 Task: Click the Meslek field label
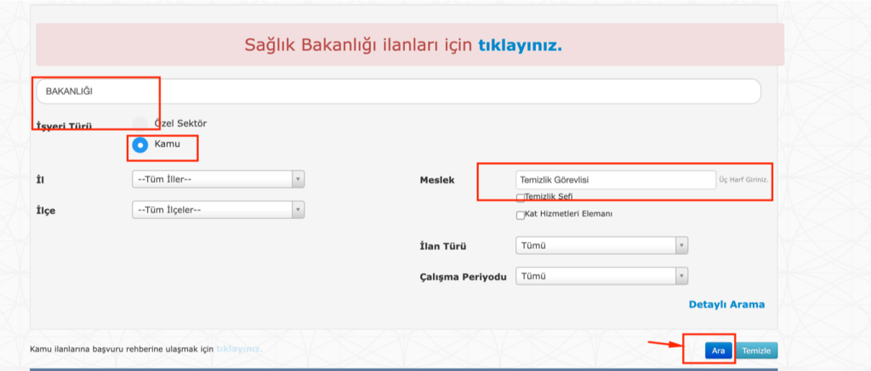[x=437, y=180]
